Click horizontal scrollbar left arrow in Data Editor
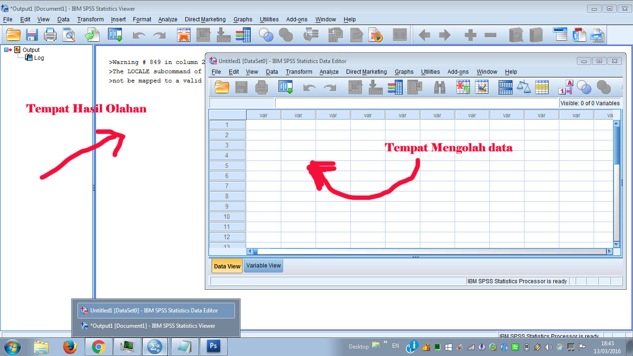The height and width of the screenshot is (356, 633). tap(250, 251)
